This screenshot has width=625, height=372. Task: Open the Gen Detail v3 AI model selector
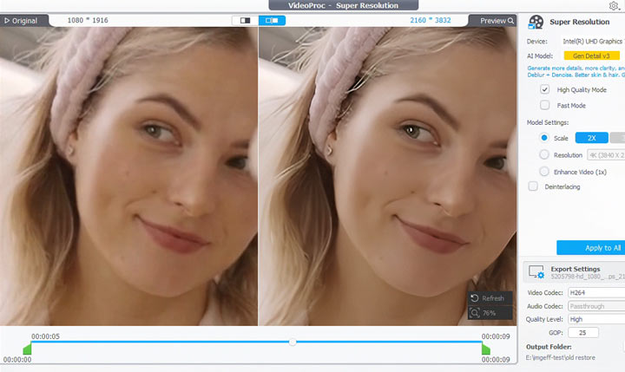[591, 55]
